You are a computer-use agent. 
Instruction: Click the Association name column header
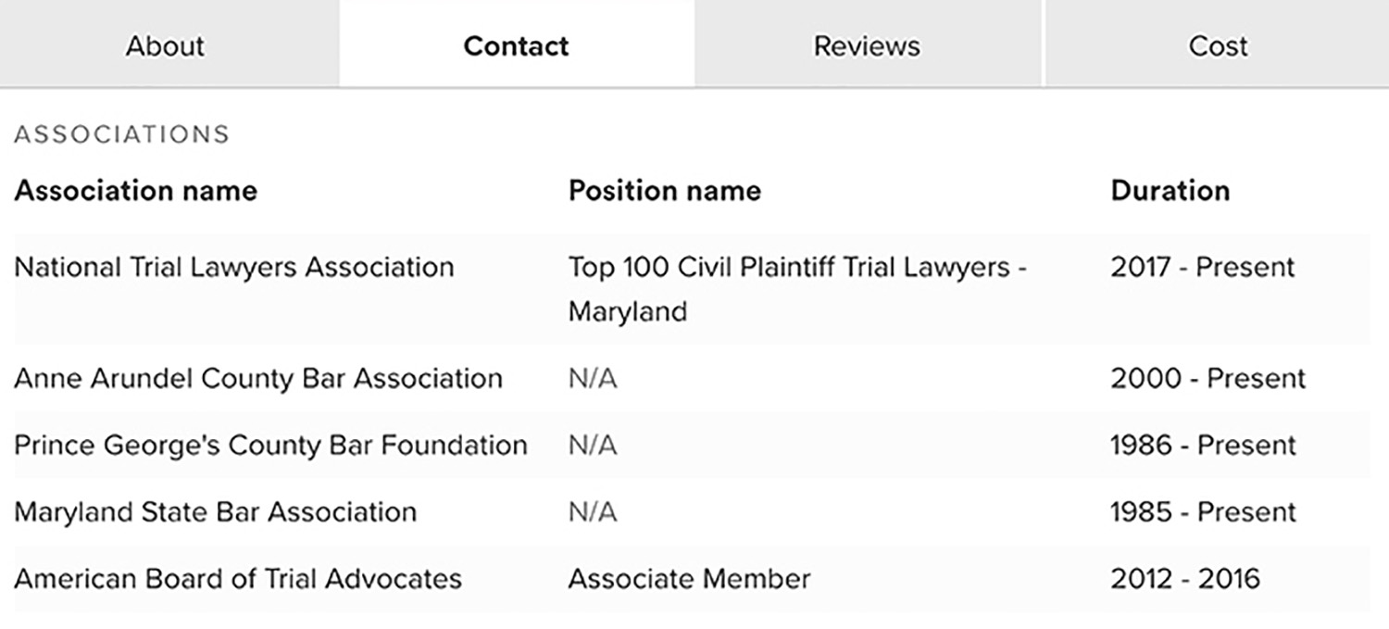[x=135, y=191]
